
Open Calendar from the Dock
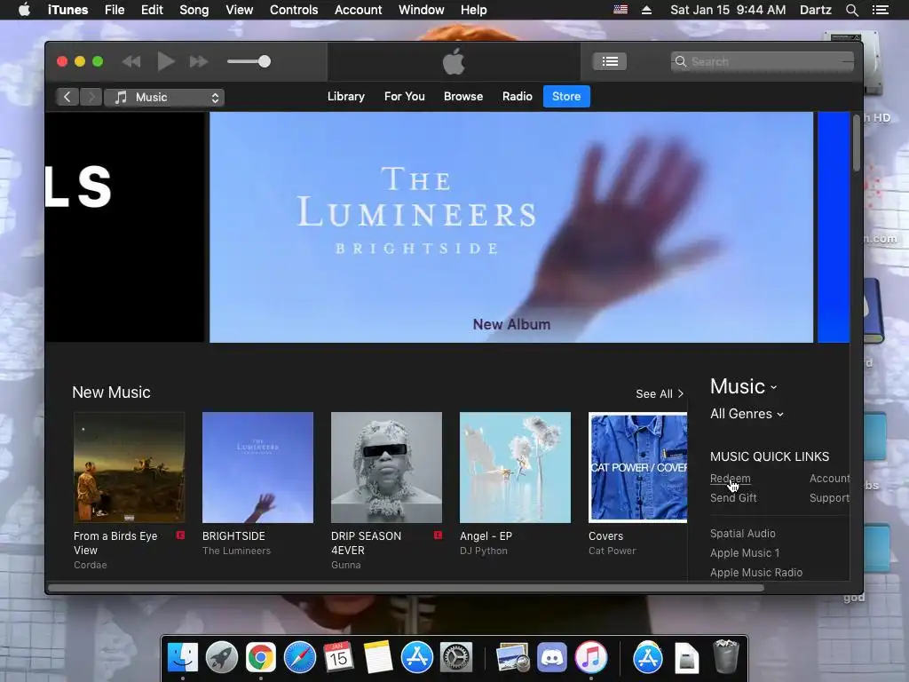click(338, 658)
